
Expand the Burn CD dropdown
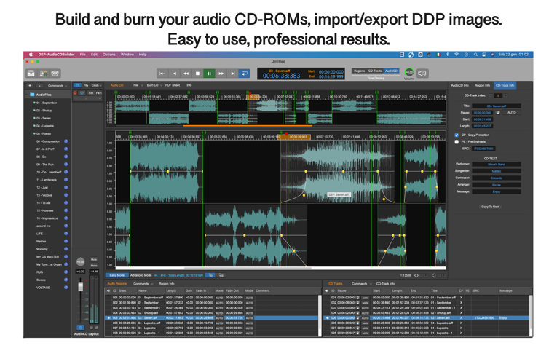pos(154,85)
